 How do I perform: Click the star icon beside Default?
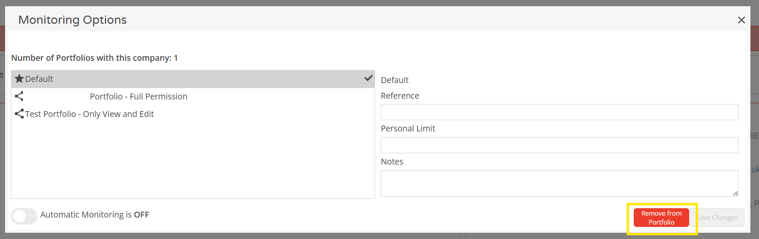[19, 79]
